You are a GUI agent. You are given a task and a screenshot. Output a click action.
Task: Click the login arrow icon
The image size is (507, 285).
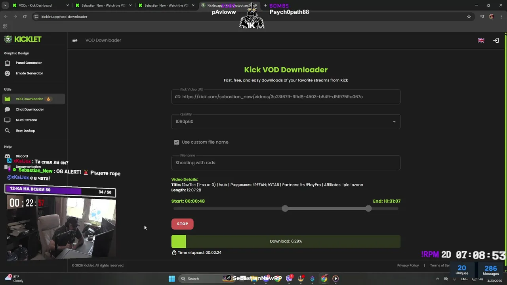coord(496,40)
